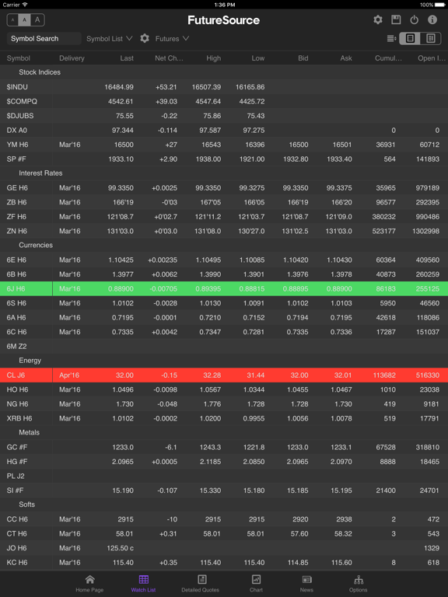Select the GC #F symbol
Viewport: 448px width, 597px height.
[17, 447]
